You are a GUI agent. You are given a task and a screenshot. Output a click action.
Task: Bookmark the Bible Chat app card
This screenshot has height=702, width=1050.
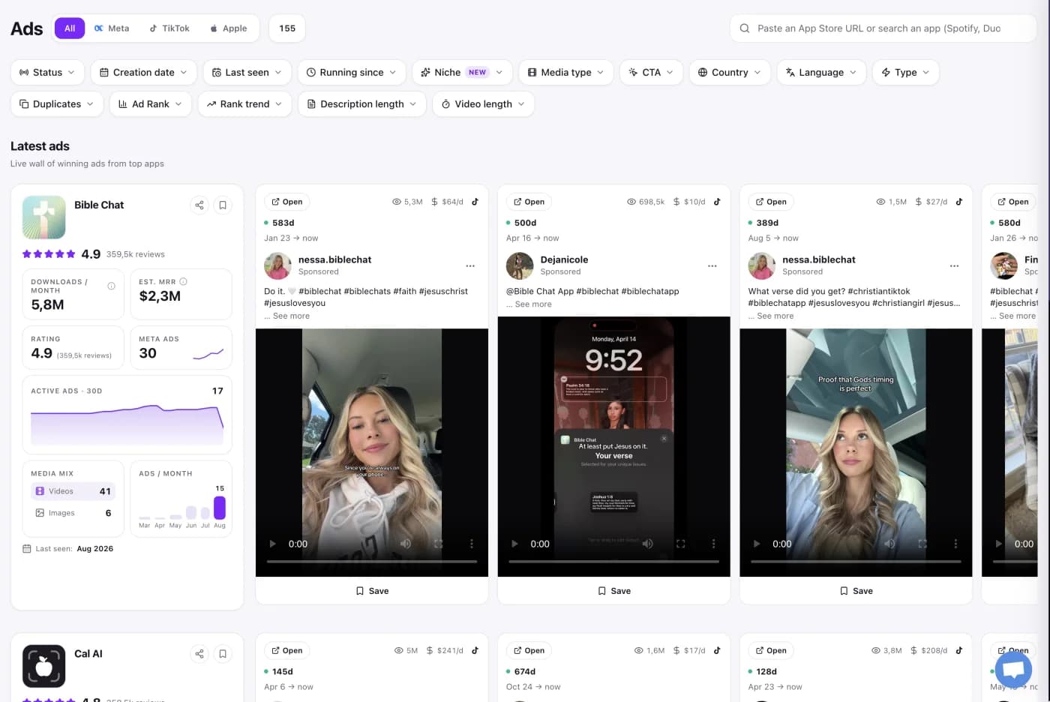[223, 205]
